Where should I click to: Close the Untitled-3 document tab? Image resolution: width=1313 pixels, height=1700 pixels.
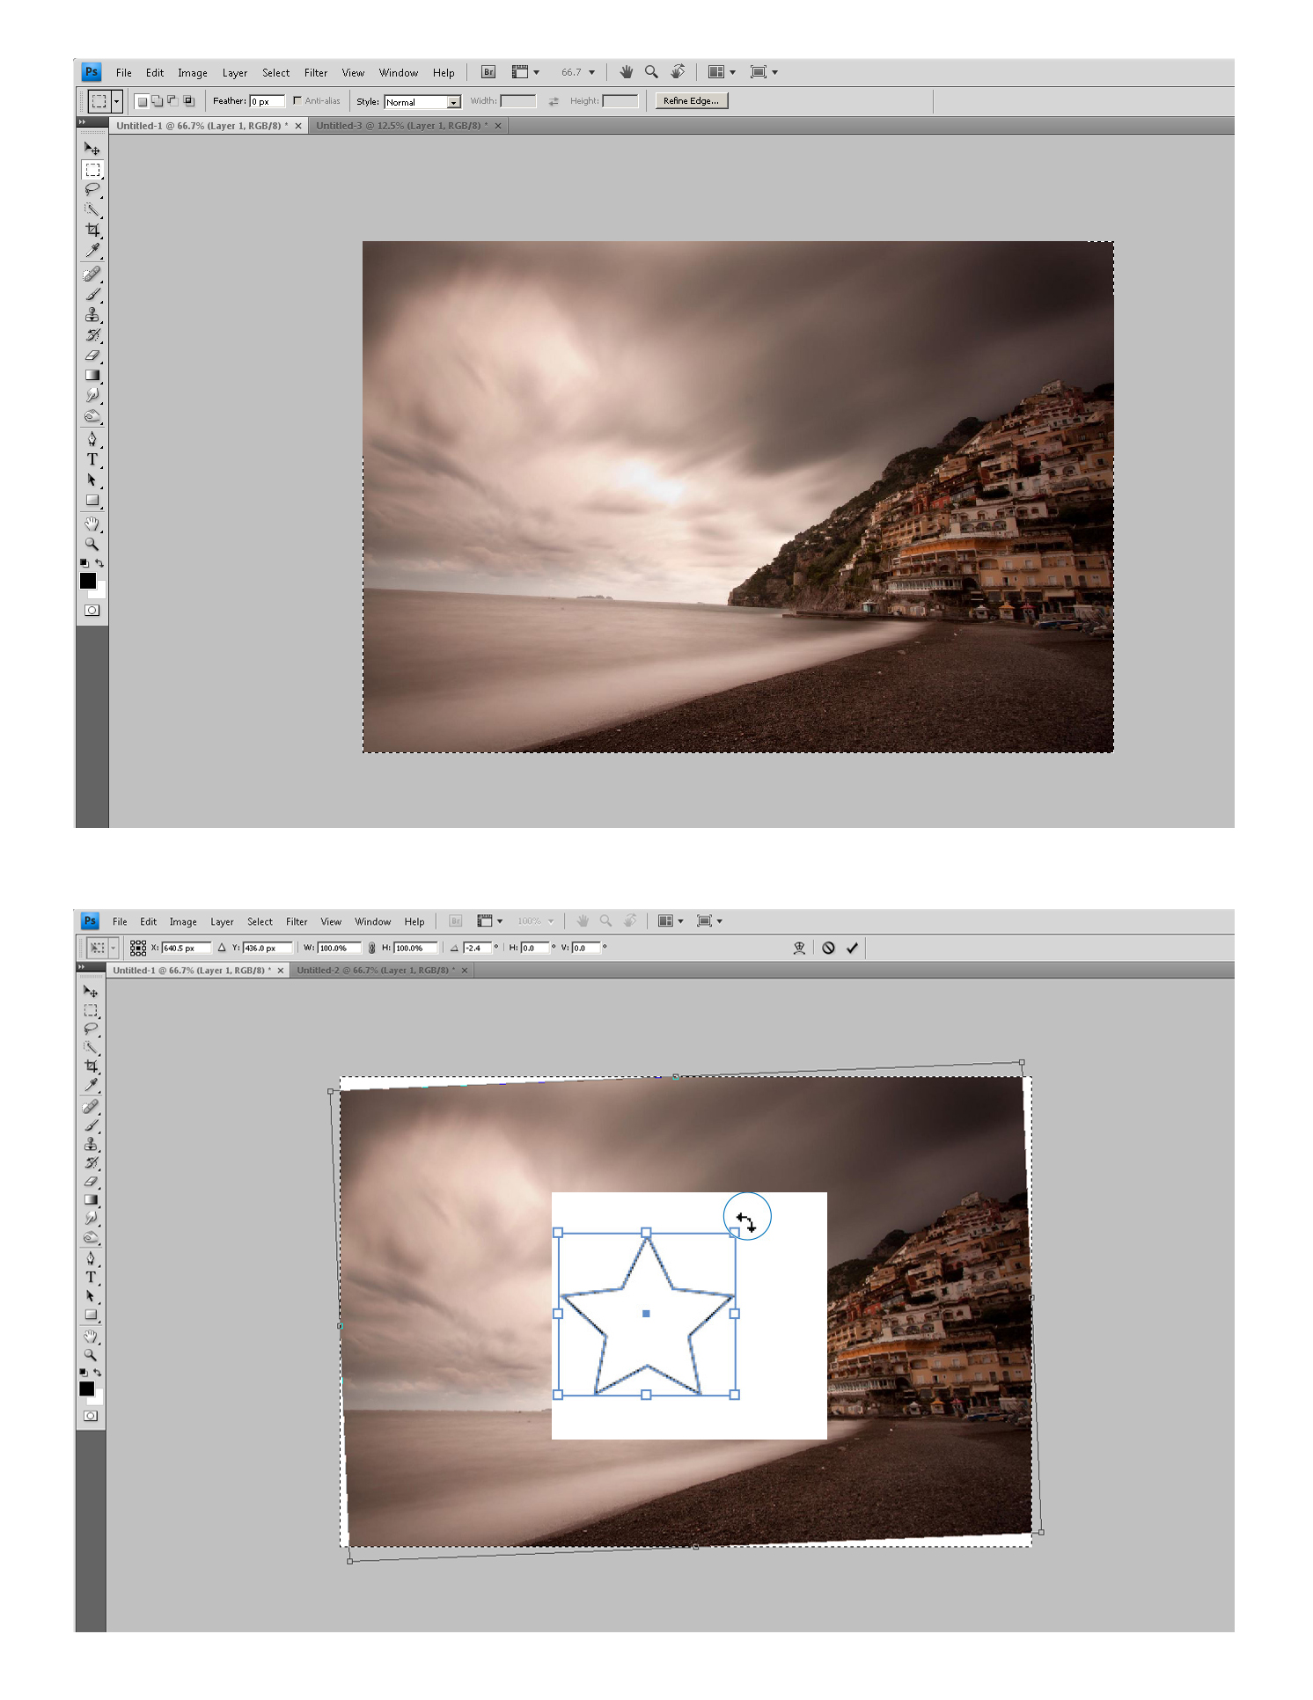coord(498,126)
